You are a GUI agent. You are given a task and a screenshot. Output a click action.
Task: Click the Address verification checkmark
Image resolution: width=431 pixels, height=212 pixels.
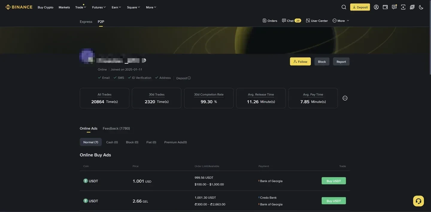click(157, 77)
